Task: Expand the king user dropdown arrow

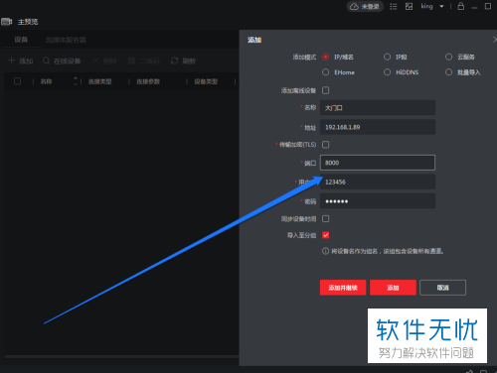Action: click(x=441, y=6)
